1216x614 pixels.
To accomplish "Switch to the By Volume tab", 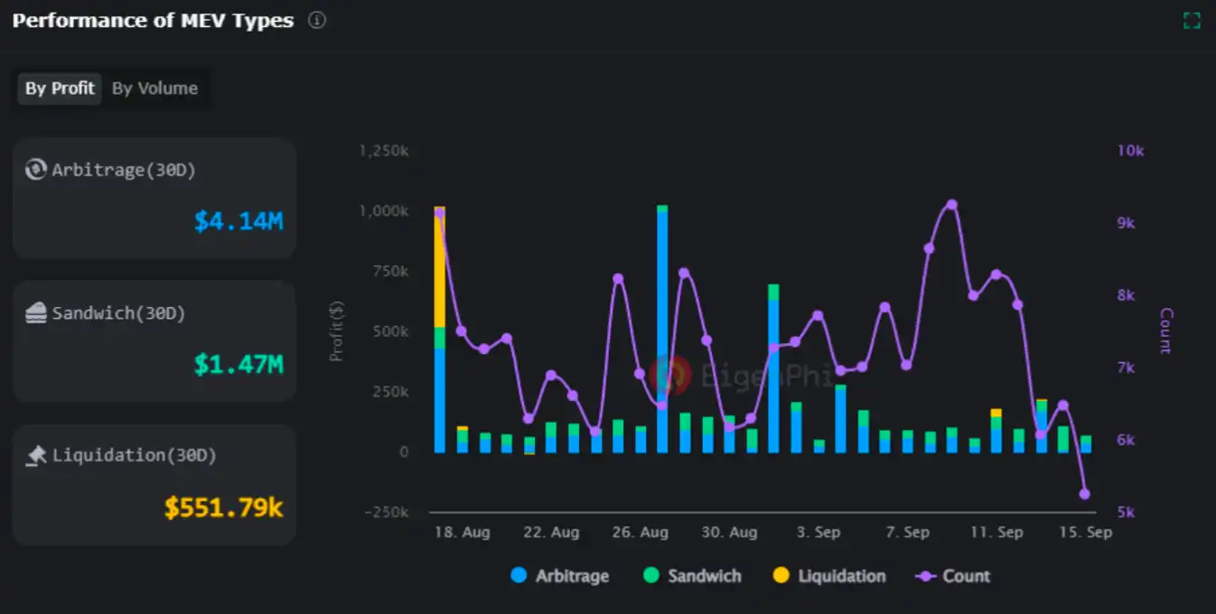I will [x=154, y=88].
